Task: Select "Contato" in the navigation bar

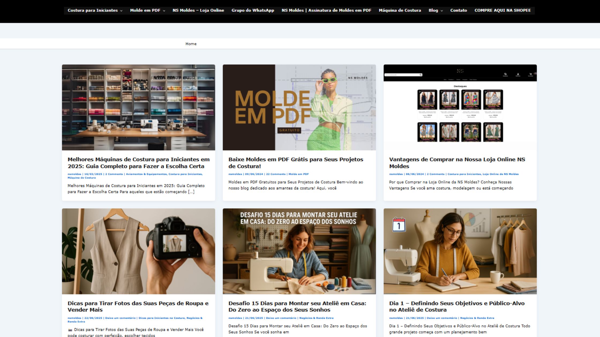Action: click(459, 10)
